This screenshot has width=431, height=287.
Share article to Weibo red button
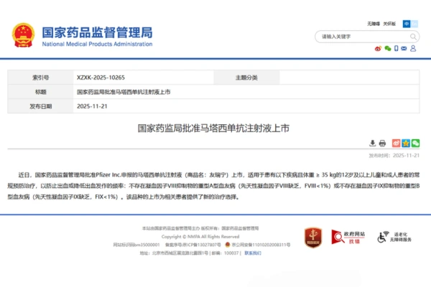tap(394, 143)
